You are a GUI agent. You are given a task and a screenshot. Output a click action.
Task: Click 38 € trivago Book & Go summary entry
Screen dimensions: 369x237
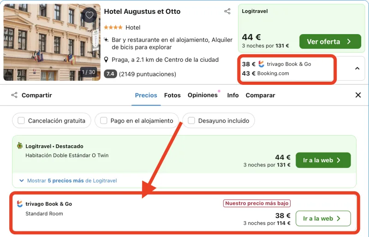[x=276, y=64]
